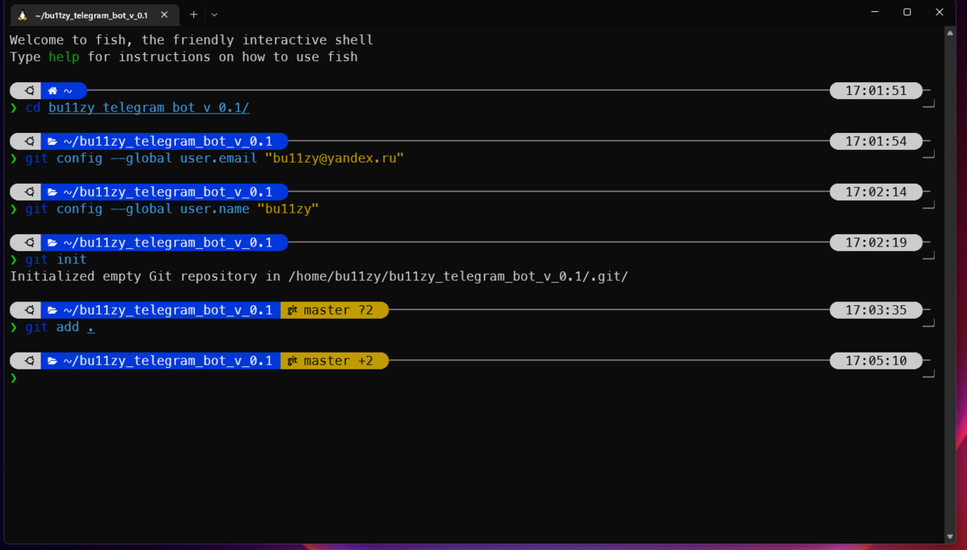967x550 pixels.
Task: Close the bu11zy_telegram_bot_v_0.1 tab
Action: point(164,15)
